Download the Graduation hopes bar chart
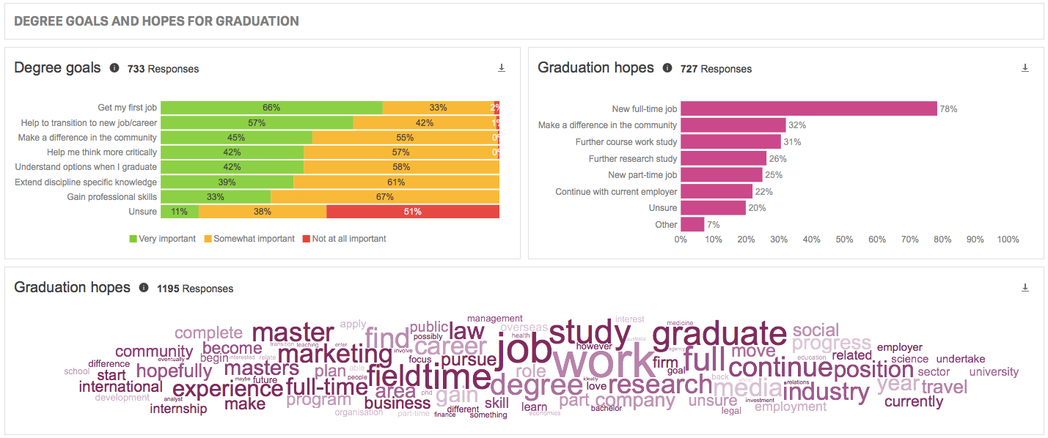The image size is (1048, 438). [x=1025, y=68]
